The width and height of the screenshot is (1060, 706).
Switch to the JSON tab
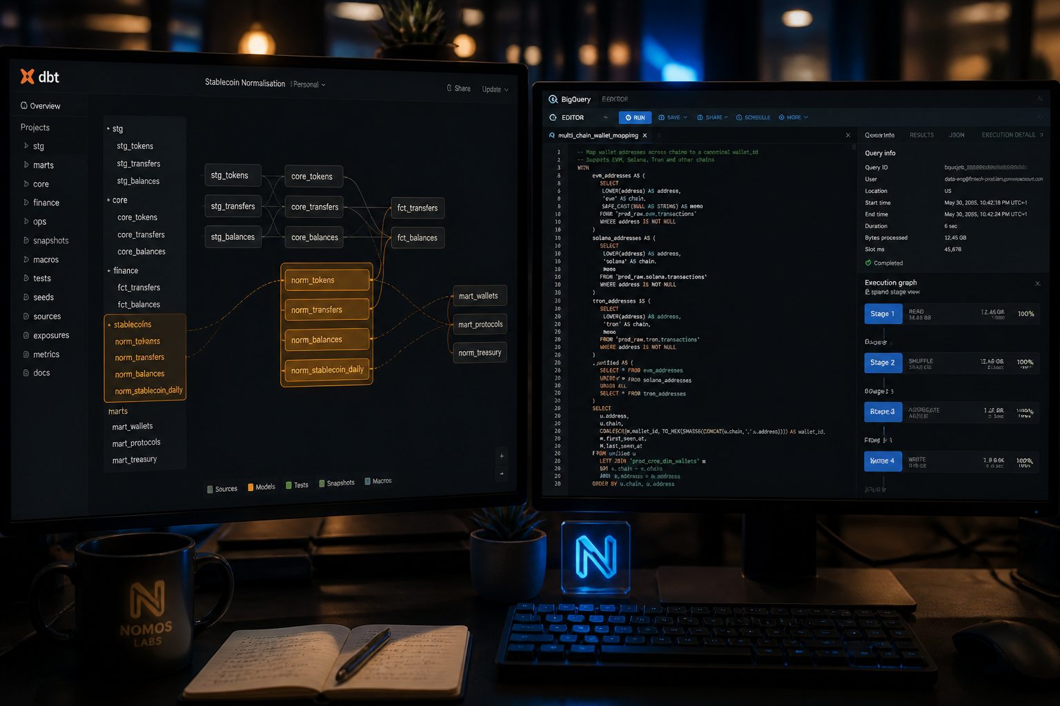(956, 135)
